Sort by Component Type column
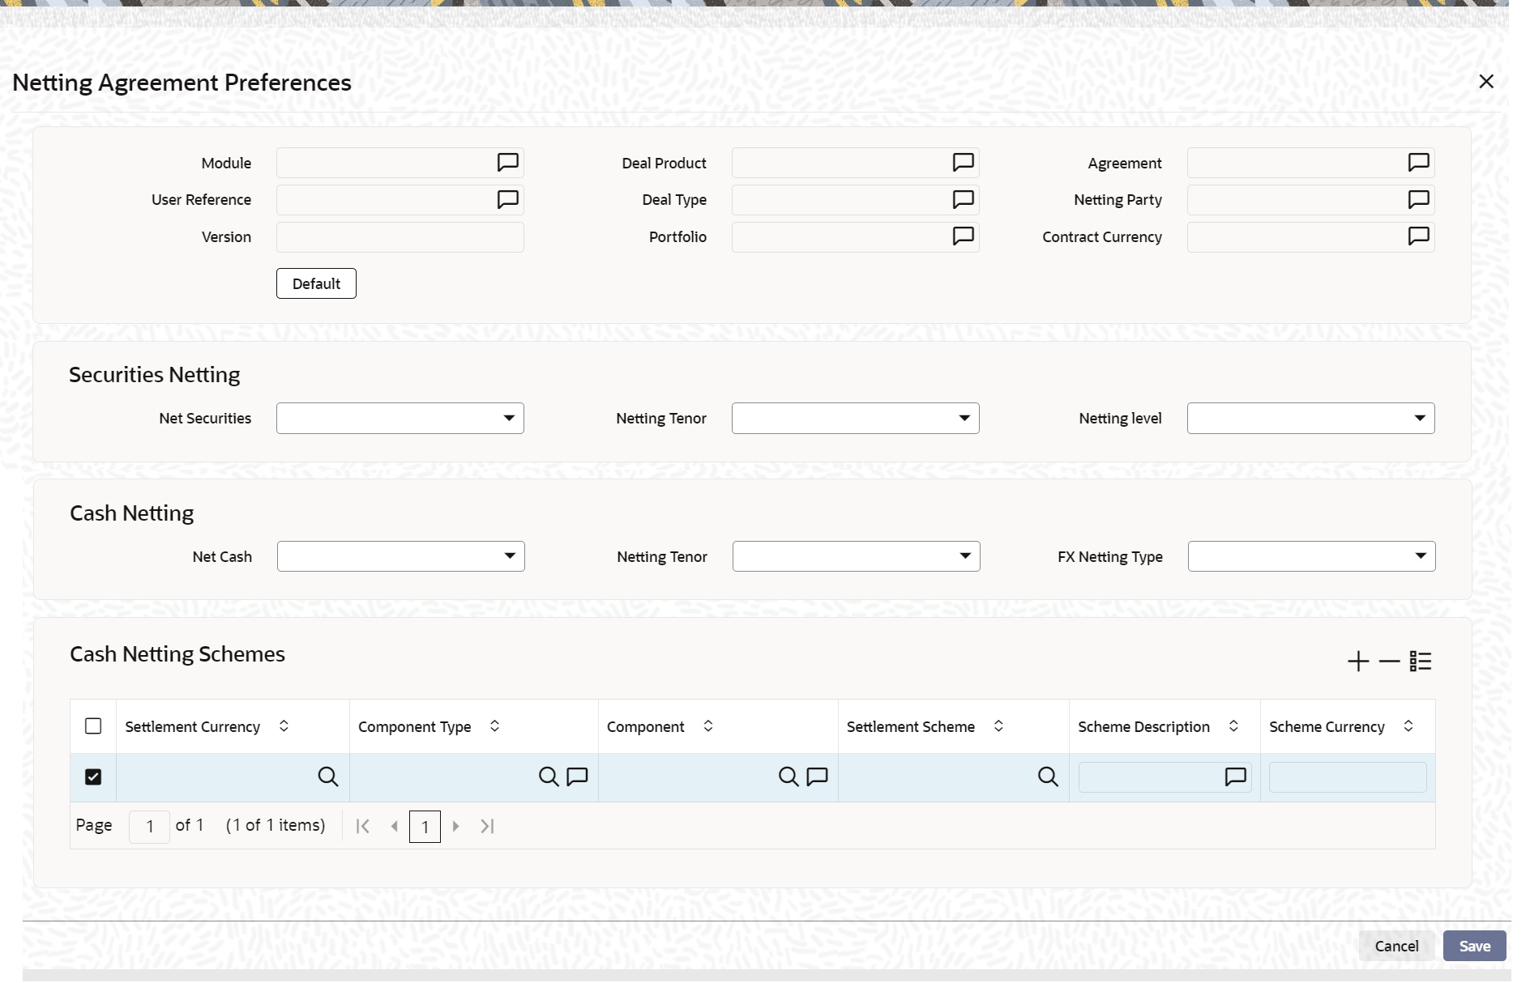The width and height of the screenshot is (1530, 983). click(x=494, y=726)
